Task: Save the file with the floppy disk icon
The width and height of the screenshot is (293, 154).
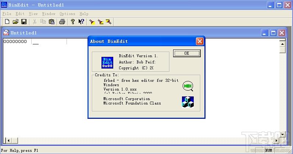Action: click(x=24, y=22)
